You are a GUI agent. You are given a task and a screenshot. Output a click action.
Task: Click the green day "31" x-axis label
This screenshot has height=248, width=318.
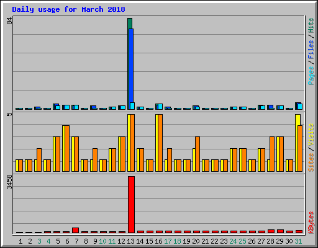click(x=298, y=241)
